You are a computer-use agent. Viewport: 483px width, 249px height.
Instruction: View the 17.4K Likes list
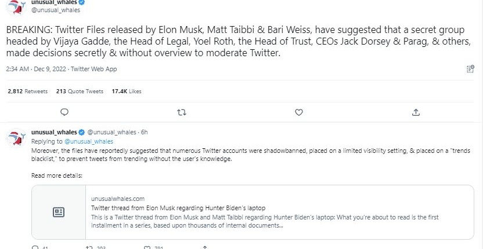pos(126,91)
